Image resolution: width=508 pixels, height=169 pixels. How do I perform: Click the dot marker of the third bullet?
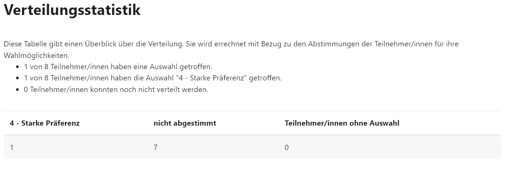pos(18,90)
